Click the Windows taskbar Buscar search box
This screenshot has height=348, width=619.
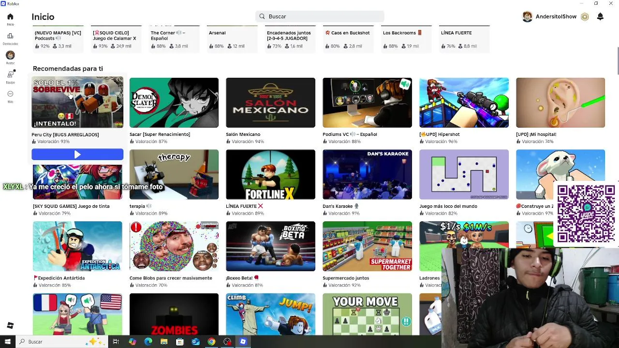pyautogui.click(x=62, y=342)
